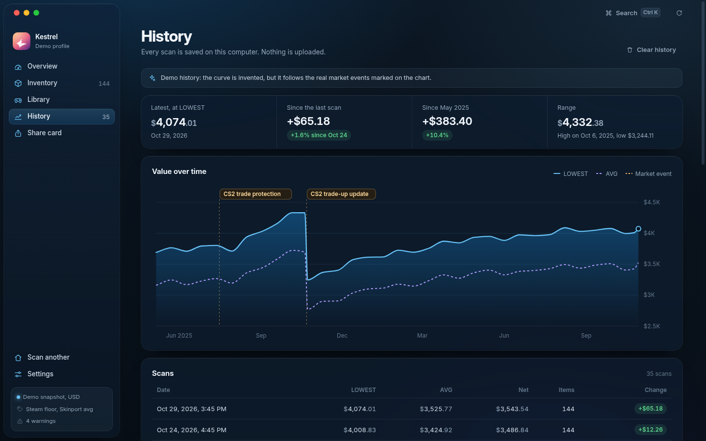Click the warning triangle icon near 4 warnings
Image resolution: width=706 pixels, height=441 pixels.
[20, 421]
